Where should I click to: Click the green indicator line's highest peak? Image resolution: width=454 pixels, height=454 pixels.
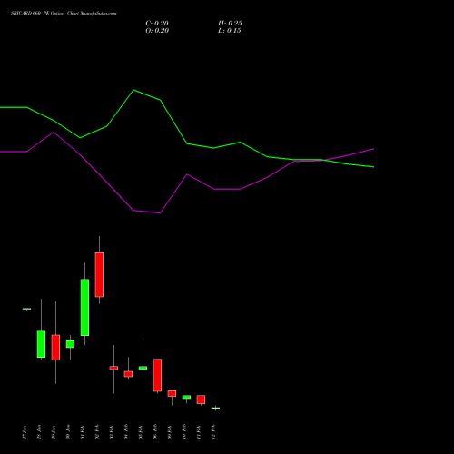coord(133,90)
